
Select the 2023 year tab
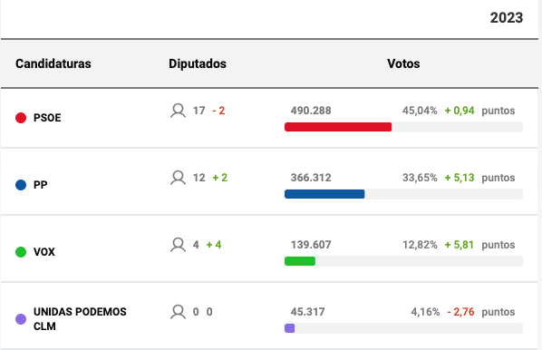tap(507, 18)
